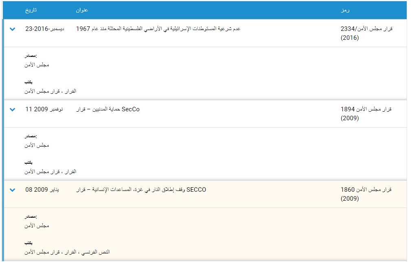This screenshot has height=262, width=412.
Task: Click مجلس الأمن source under resolution 1894
Action: 37,145
